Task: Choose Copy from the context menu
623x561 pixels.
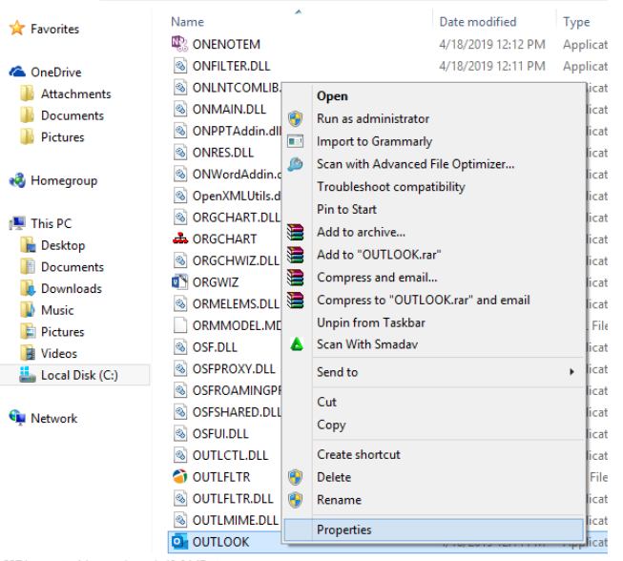Action: [331, 425]
